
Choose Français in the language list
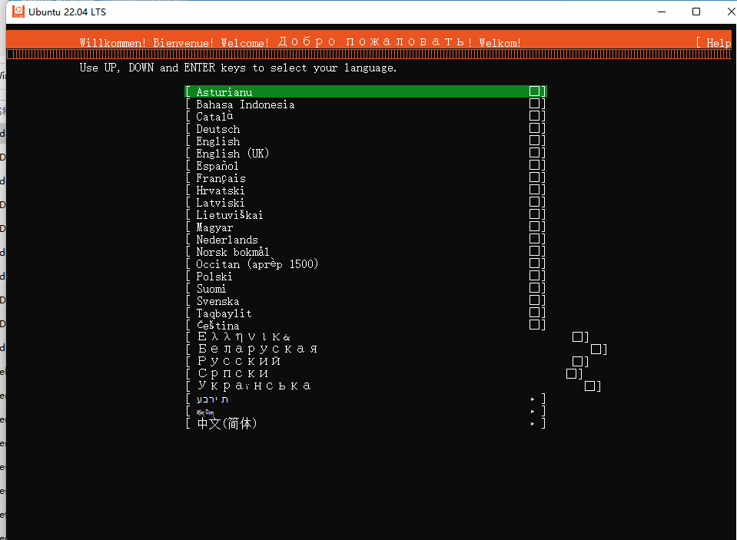(x=366, y=177)
